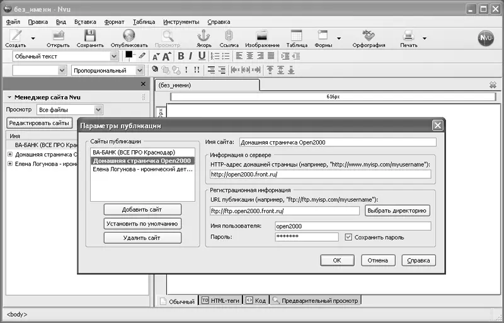Click the Ссылка link icon
The image size is (504, 323).
[x=229, y=35]
